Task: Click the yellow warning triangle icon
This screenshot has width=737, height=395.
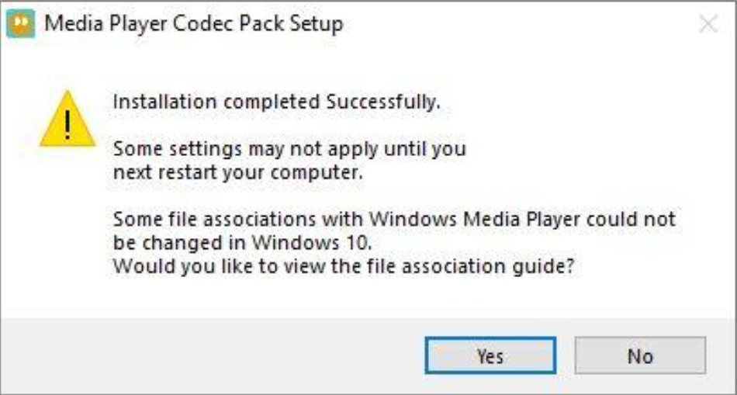Action: pyautogui.click(x=67, y=119)
